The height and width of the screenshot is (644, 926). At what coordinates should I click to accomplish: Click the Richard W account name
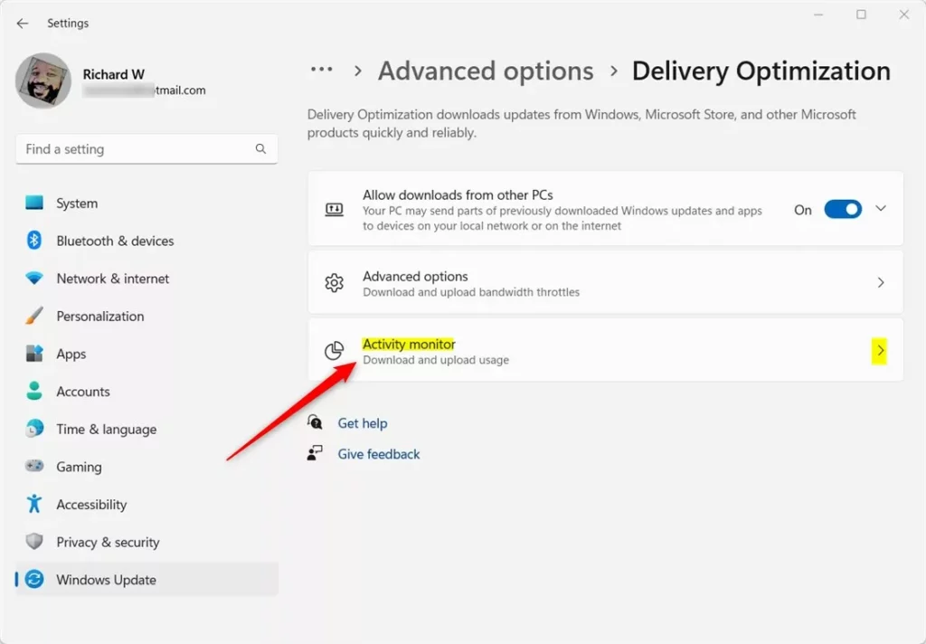(113, 74)
